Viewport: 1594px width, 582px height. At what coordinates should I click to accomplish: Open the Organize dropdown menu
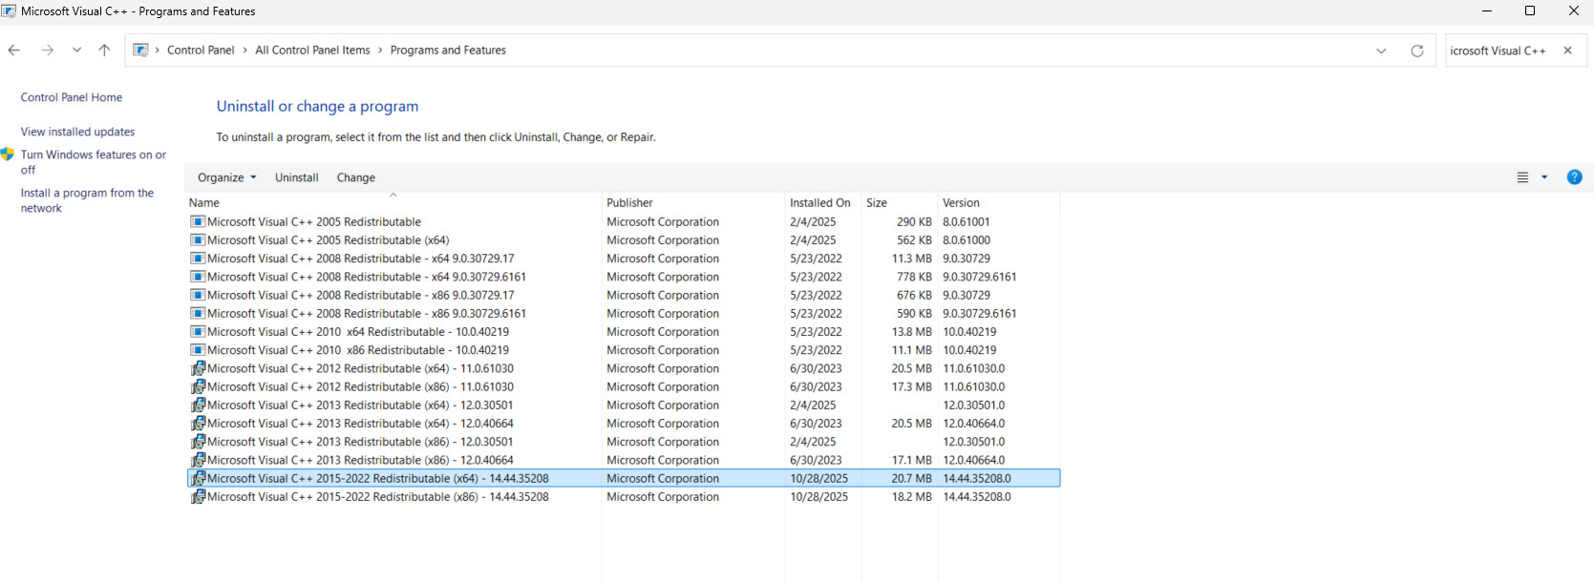tap(226, 177)
